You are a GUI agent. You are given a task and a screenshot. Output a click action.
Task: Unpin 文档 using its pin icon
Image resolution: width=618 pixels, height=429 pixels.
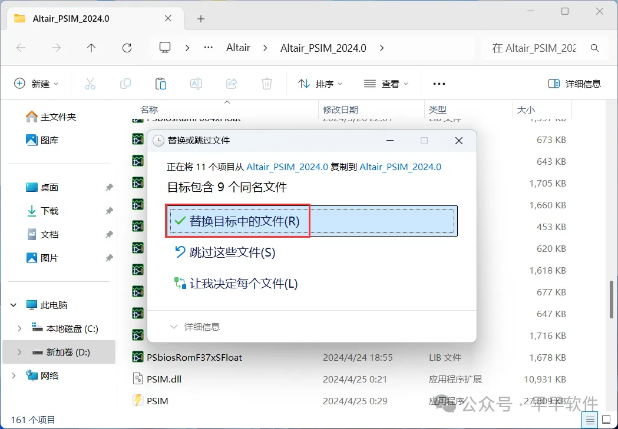109,235
